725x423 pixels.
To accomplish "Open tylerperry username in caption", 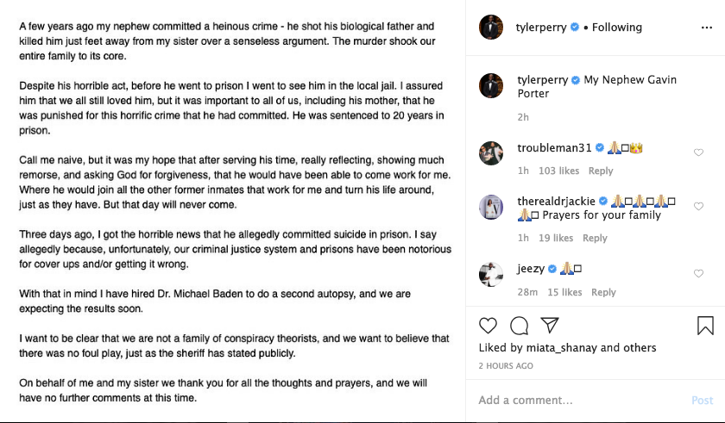I will tap(542, 80).
